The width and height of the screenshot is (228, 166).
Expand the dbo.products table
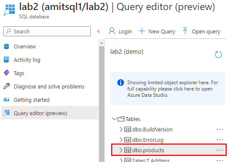click(121, 150)
